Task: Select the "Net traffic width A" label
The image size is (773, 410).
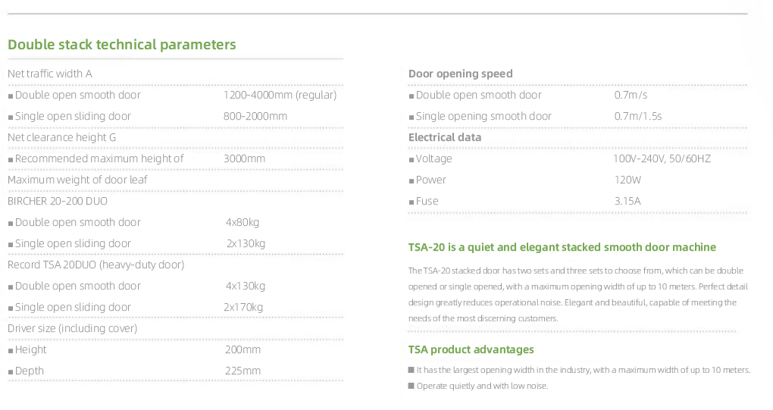Action: pos(50,74)
